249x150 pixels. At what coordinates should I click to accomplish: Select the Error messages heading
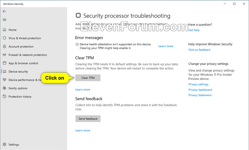(89, 37)
